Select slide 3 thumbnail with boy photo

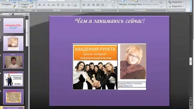[13, 61]
